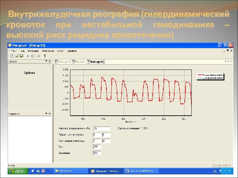Click the Options heading inside the panel
Viewport: 238px width, 178px height.
(x=30, y=73)
